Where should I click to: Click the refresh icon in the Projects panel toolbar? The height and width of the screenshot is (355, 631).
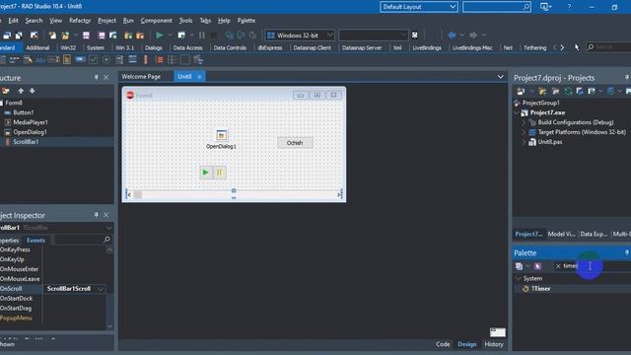coord(568,92)
